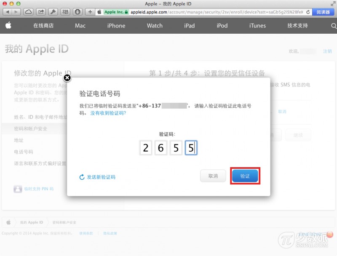337x256 pixels.
Task: Click the support PIN person icon
Action: pyautogui.click(x=18, y=189)
